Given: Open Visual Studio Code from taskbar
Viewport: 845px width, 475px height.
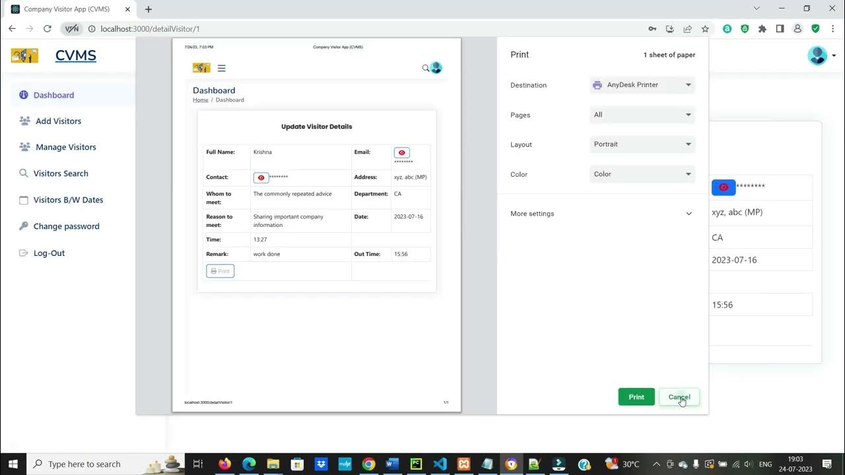Looking at the screenshot, I should coord(440,464).
